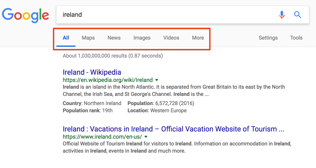This screenshot has height=168, width=316.
Task: Click Location: Western Europe fact
Action: pos(157,111)
